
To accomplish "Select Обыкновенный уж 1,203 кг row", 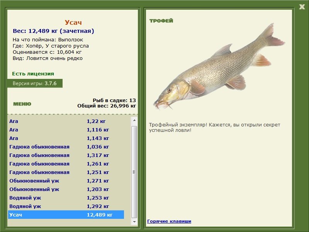I will 66,189.
